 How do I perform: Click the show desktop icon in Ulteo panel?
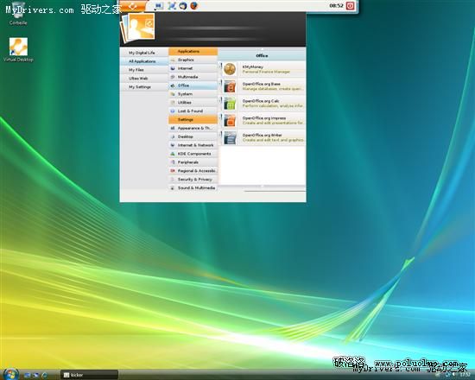pyautogui.click(x=159, y=5)
